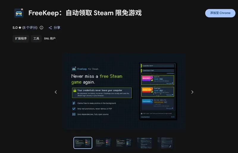Open the rating info circle icon
The image size is (238, 153).
41,28
